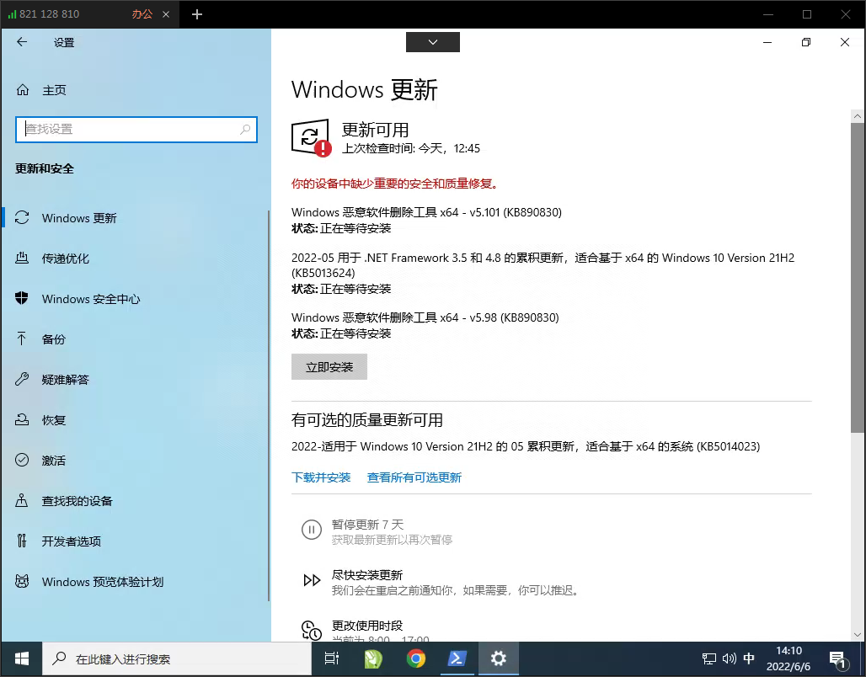
Task: Focus the 查找设置 search field
Action: [x=136, y=129]
